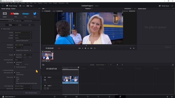Select Full data levels radio button
The width and height of the screenshot is (175, 98).
(14, 81)
